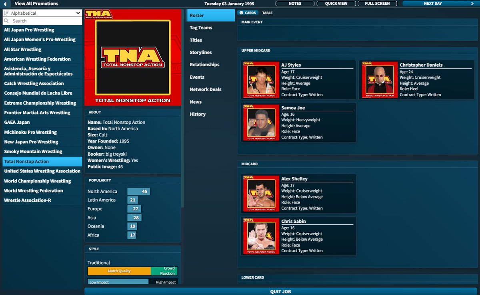Select World Wrestling Federation
480x295 pixels.
(x=42, y=190)
